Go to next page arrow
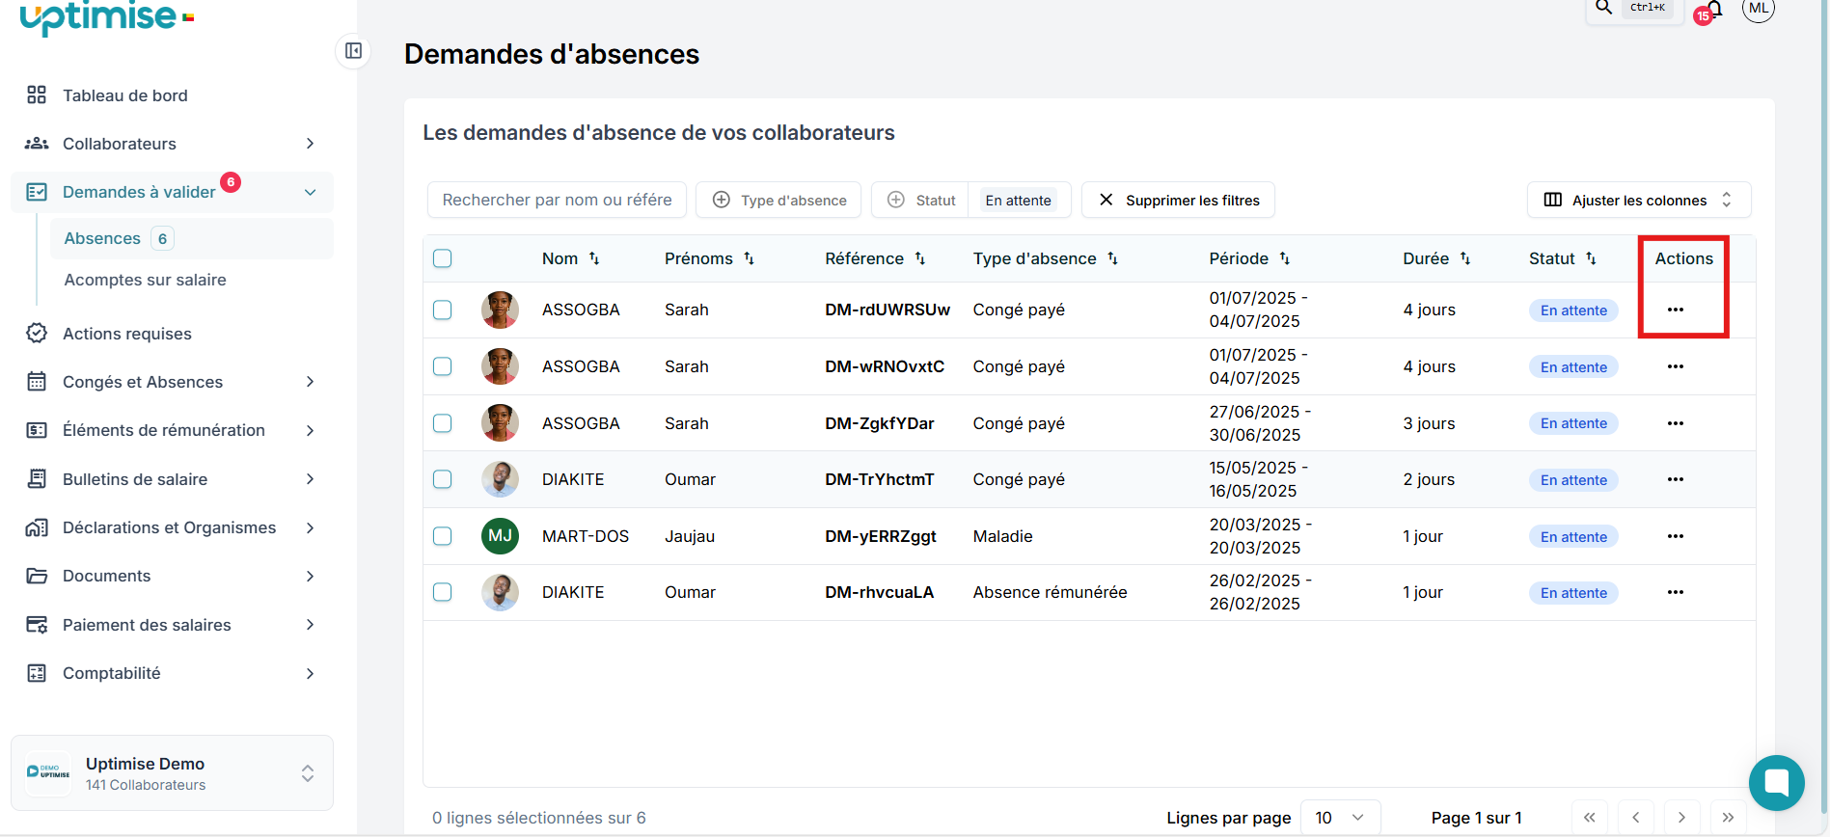Screen dimensions: 1830x837 1682,818
